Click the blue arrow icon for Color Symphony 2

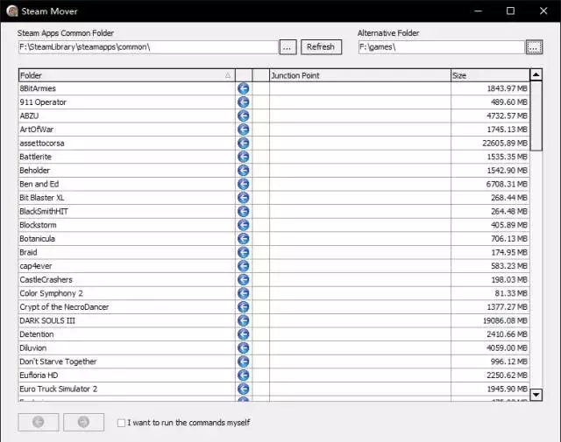click(244, 293)
